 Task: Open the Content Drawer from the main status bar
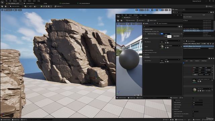point(6,120)
